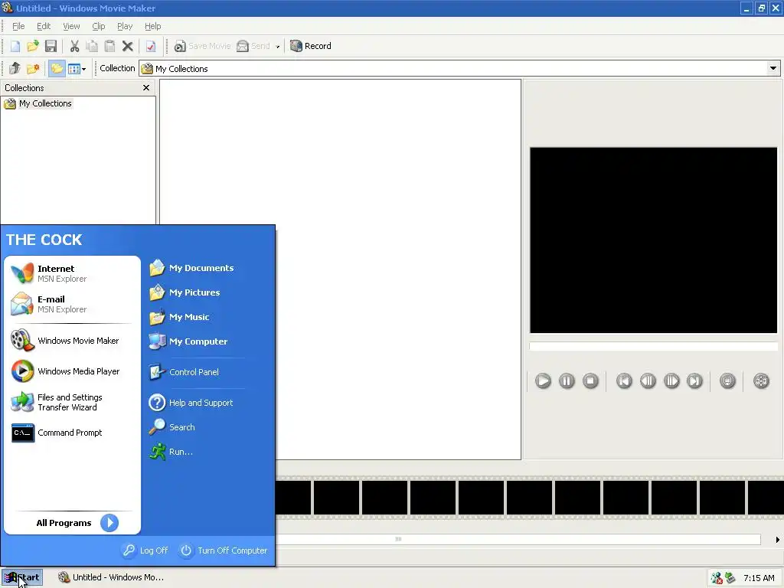Image resolution: width=784 pixels, height=588 pixels.
Task: Launch Windows Media Player
Action: pos(72,371)
